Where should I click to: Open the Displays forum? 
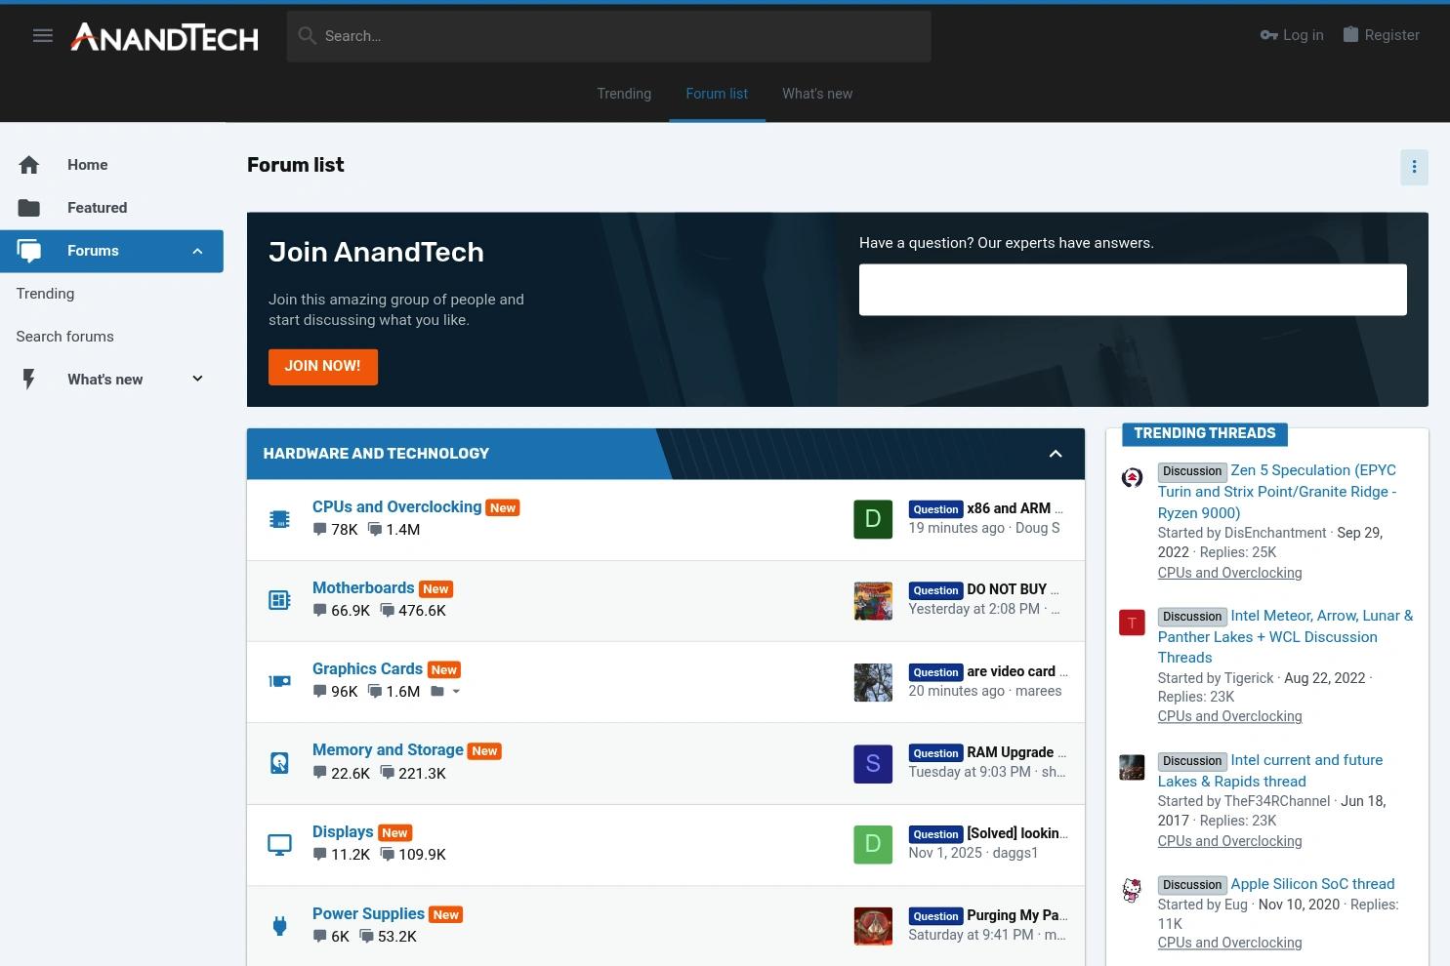tap(343, 831)
